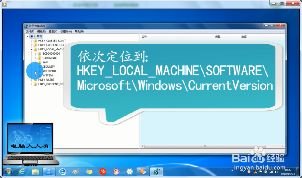This screenshot has height=178, width=302.
Task: Click the left scroll arrow of values pane
Action: [x=142, y=146]
